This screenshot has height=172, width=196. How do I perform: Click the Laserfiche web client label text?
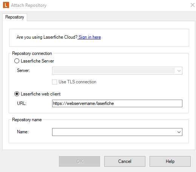click(41, 94)
